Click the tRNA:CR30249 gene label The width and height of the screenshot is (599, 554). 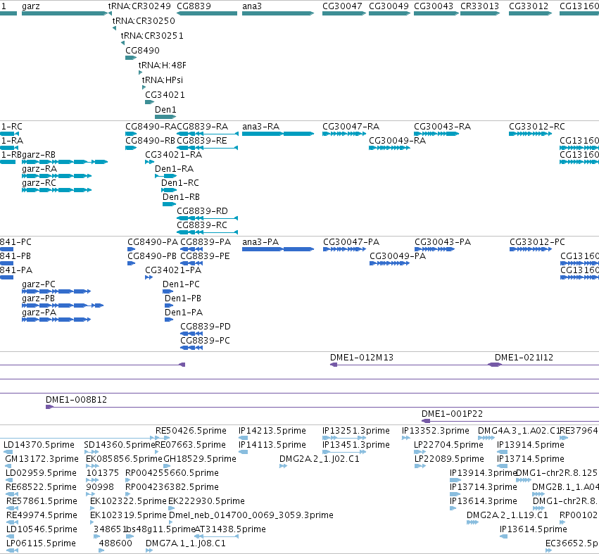pyautogui.click(x=139, y=6)
